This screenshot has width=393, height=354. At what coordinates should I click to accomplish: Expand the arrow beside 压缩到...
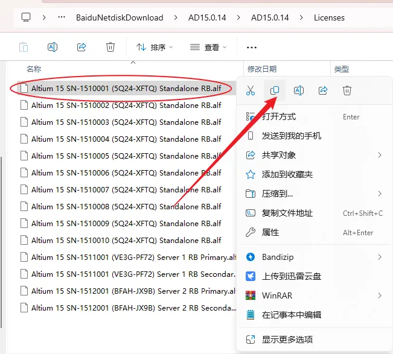[x=380, y=194]
